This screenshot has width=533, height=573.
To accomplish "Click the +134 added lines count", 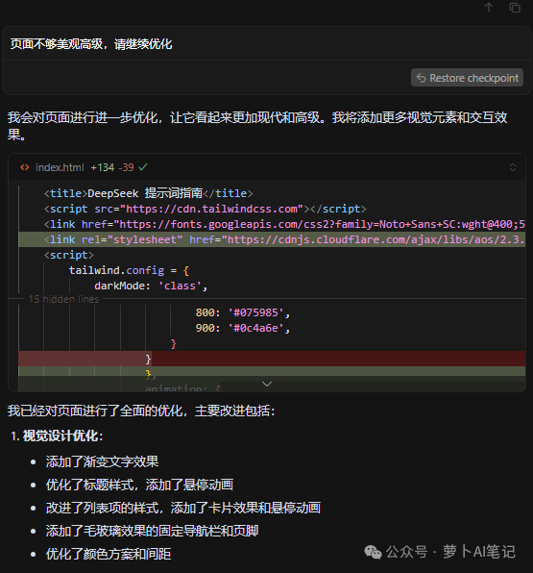I will pos(103,167).
